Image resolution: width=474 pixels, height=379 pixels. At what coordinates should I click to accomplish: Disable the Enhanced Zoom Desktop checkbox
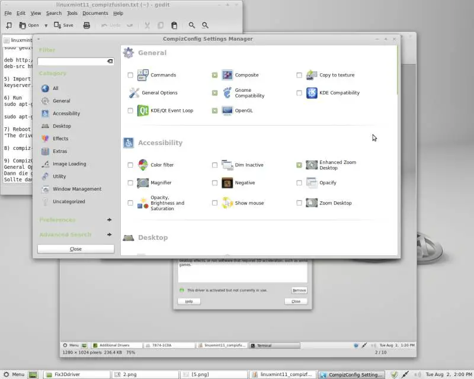[x=299, y=165]
